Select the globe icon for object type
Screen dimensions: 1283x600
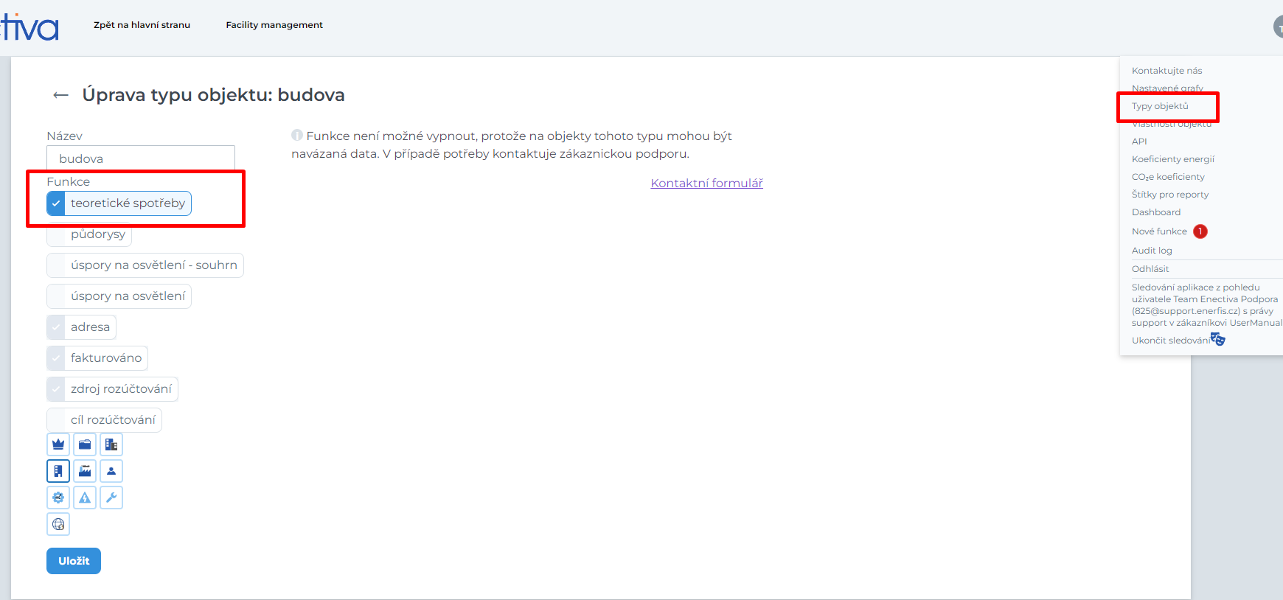pos(58,524)
